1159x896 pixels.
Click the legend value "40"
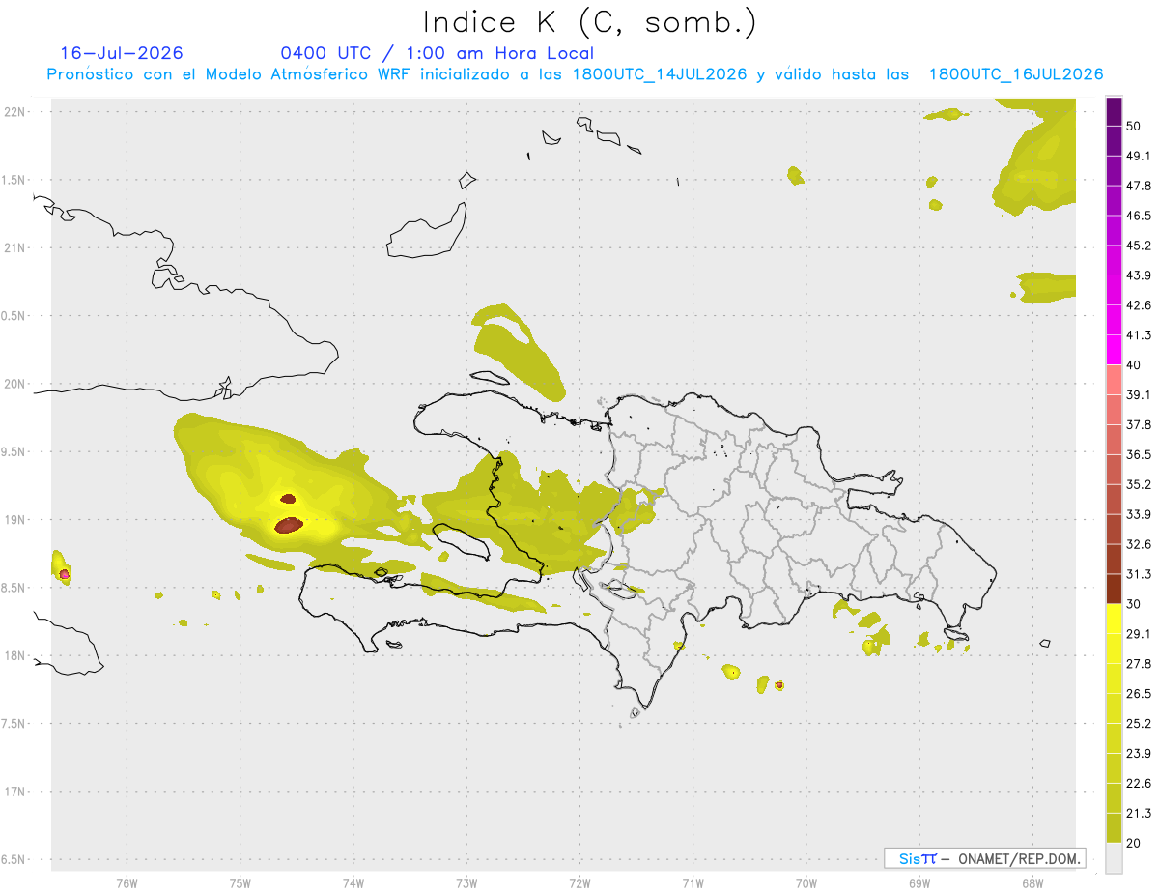[1136, 364]
